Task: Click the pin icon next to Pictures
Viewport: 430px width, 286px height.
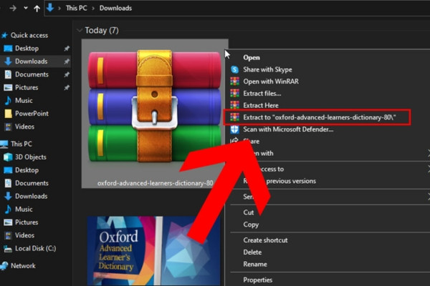Action: pyautogui.click(x=67, y=88)
